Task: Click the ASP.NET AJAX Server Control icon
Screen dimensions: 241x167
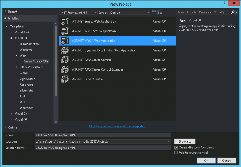Action: tap(65, 60)
